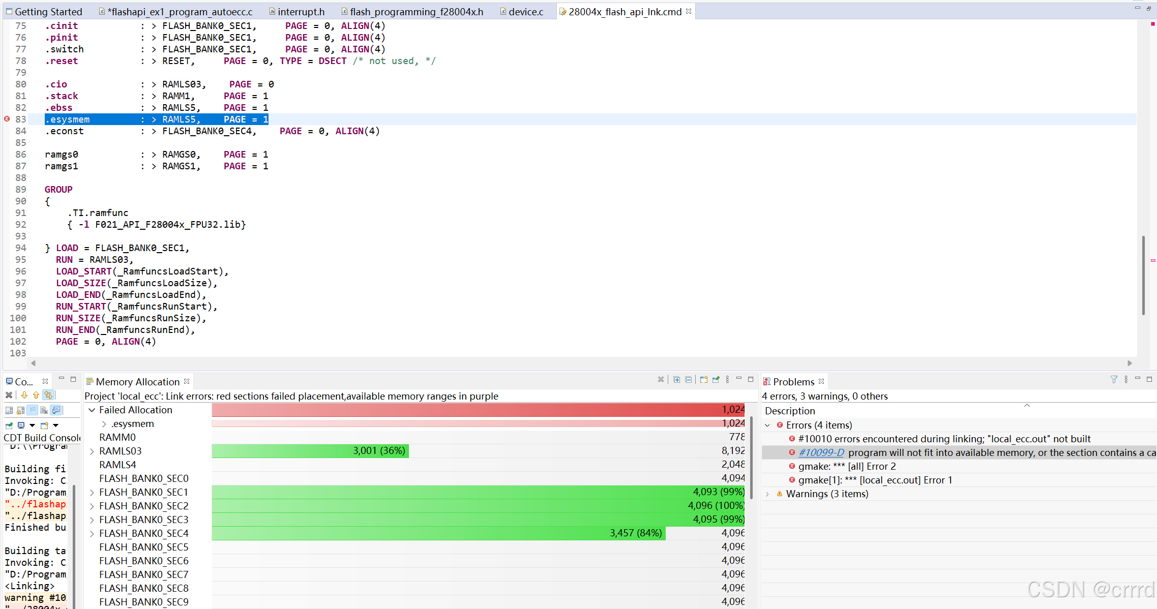Click the Previous Error up arrow in console

click(x=36, y=395)
